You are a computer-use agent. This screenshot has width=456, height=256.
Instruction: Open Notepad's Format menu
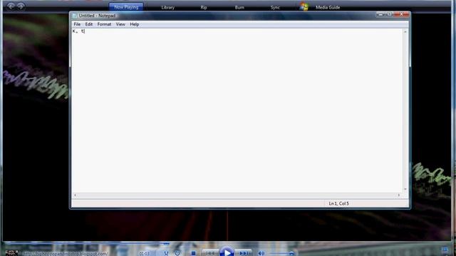coord(104,24)
